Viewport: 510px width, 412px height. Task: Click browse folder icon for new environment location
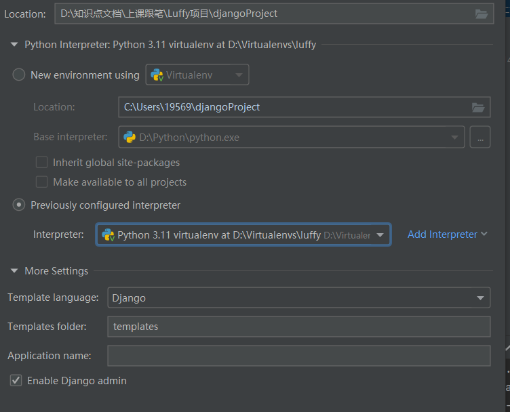[478, 107]
